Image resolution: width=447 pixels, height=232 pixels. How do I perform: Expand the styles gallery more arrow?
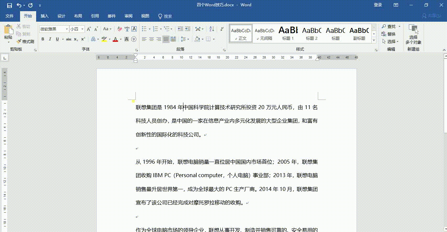374,40
